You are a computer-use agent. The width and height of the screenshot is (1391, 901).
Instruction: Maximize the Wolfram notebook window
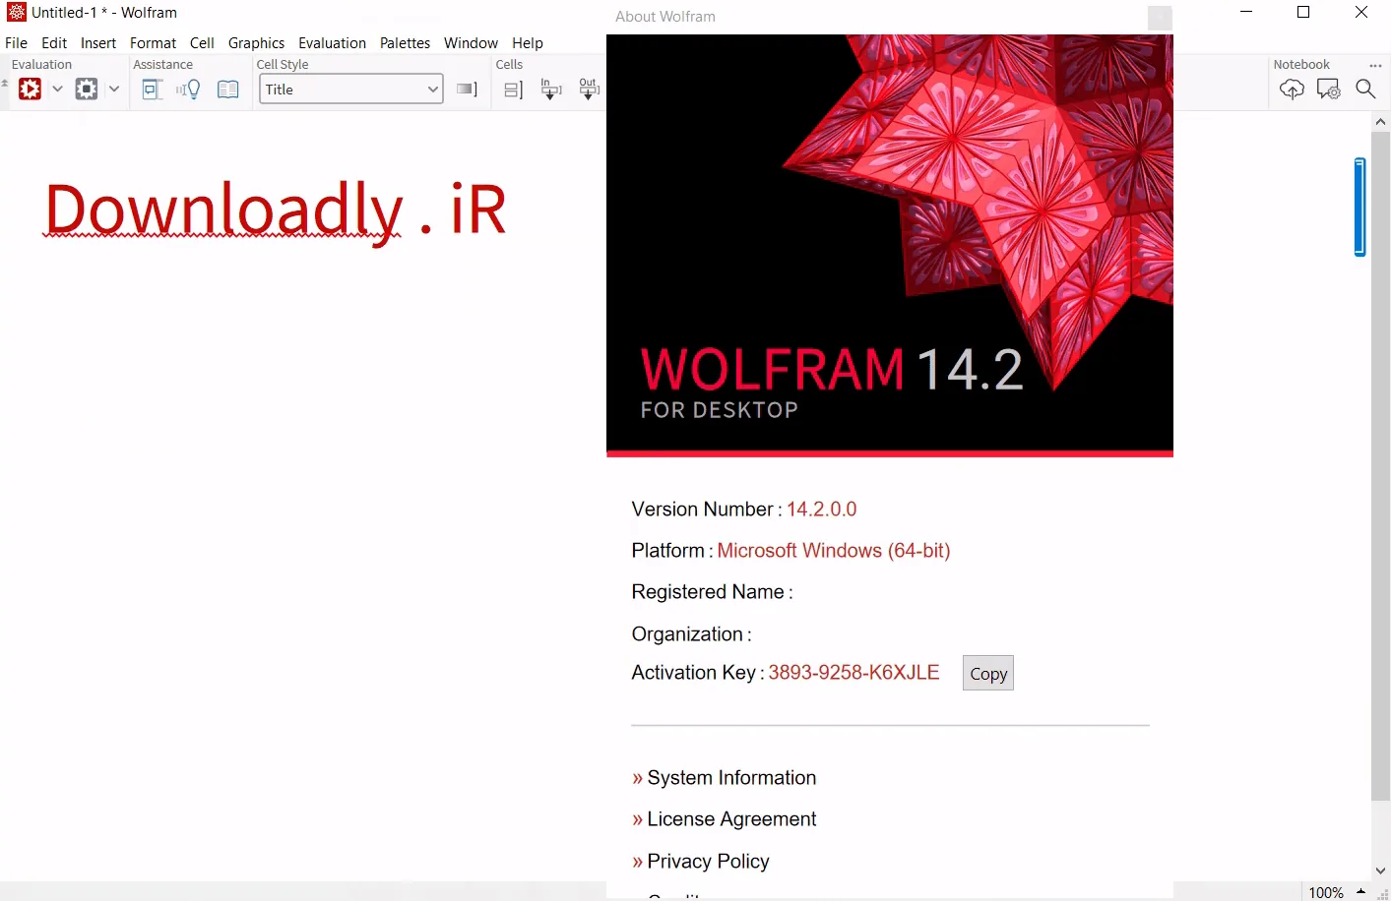click(1303, 12)
